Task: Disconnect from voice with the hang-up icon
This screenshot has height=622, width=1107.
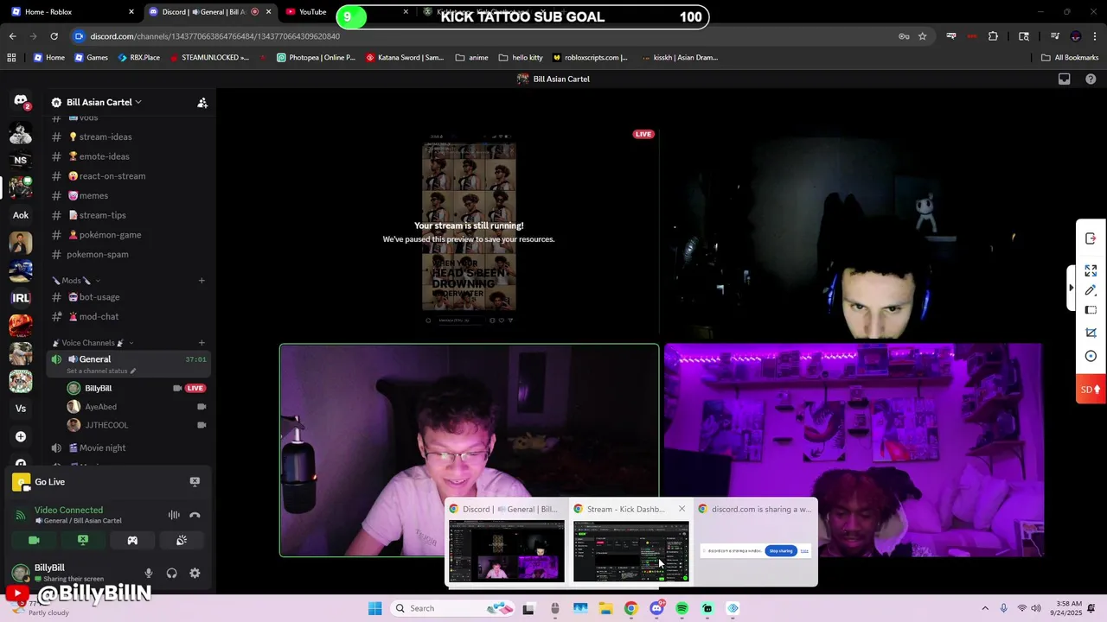Action: (195, 515)
